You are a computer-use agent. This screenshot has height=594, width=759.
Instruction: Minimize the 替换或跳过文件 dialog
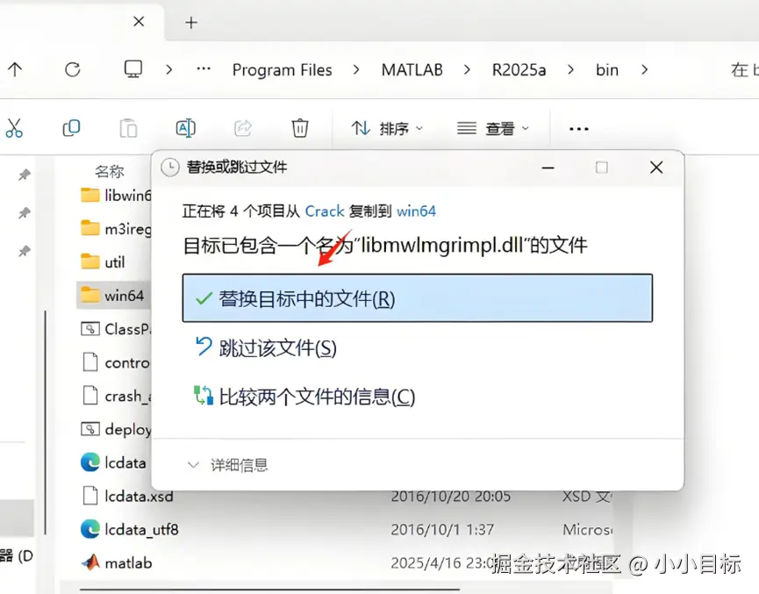(x=548, y=168)
